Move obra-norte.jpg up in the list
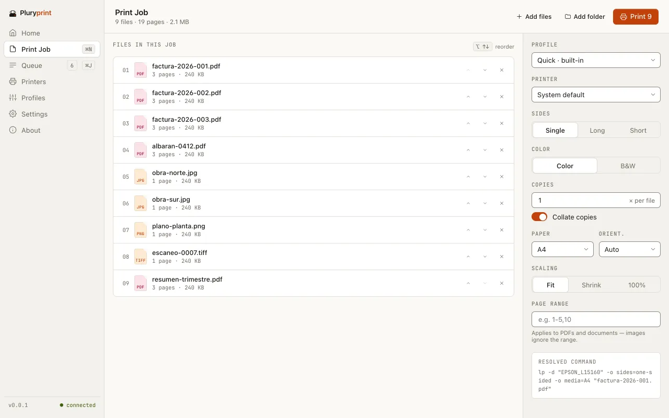This screenshot has height=418, width=669. [468, 177]
